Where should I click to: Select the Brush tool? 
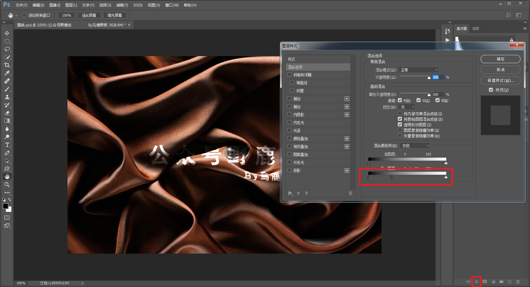[x=7, y=89]
